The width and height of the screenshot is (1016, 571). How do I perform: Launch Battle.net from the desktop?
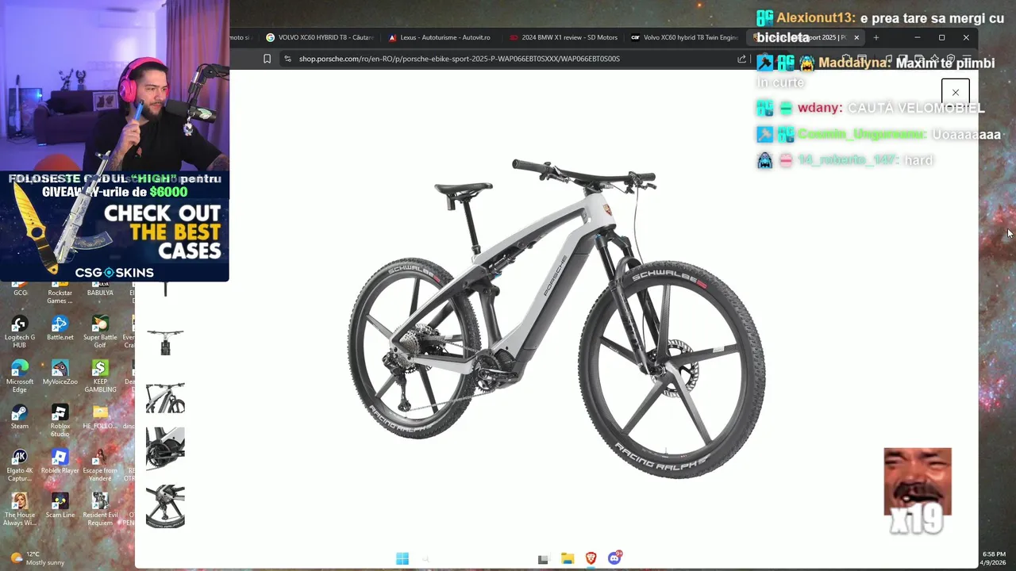pyautogui.click(x=60, y=328)
